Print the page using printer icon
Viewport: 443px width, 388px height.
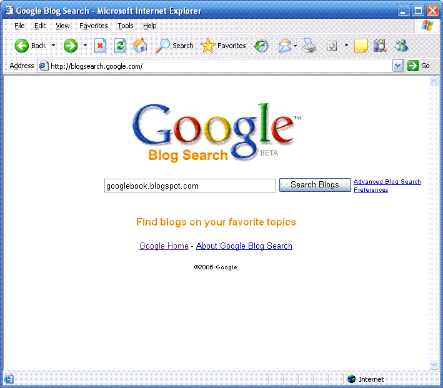click(x=309, y=46)
